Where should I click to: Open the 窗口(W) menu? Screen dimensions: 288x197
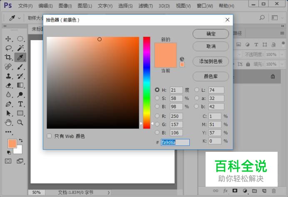click(x=205, y=6)
